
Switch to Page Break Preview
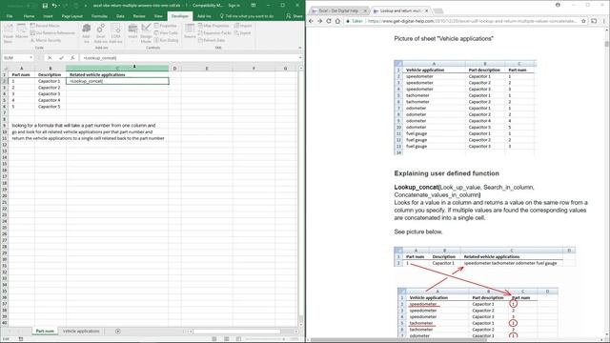[238, 339]
